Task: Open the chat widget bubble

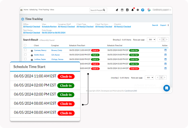Action: (167, 88)
